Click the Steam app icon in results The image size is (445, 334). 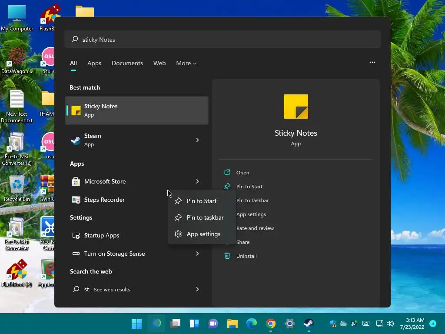pos(76,140)
